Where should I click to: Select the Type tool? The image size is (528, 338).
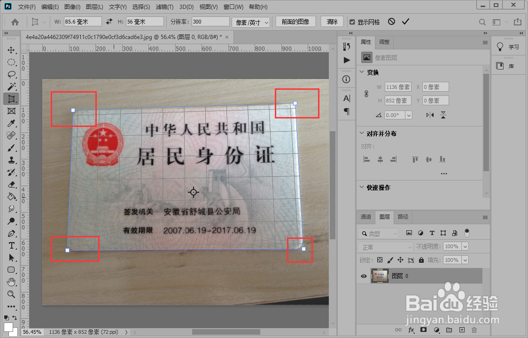tap(11, 245)
